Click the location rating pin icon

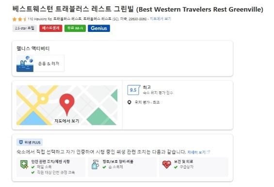tap(129, 102)
